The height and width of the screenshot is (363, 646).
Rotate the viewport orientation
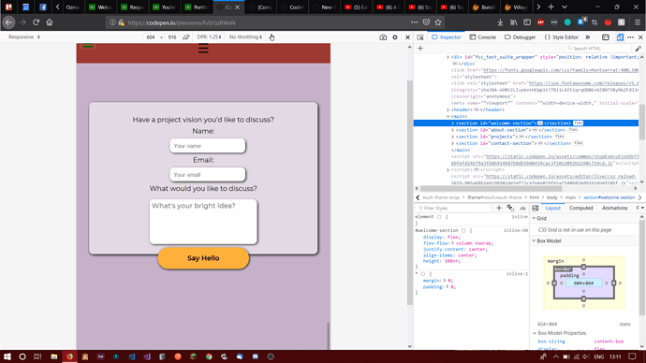(x=186, y=37)
